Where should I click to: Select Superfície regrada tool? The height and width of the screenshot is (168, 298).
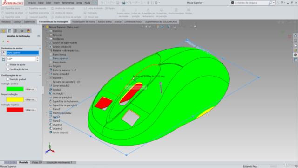click(x=36, y=8)
